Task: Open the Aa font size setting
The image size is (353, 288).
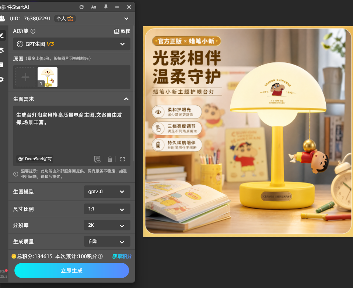Action: coord(94,7)
